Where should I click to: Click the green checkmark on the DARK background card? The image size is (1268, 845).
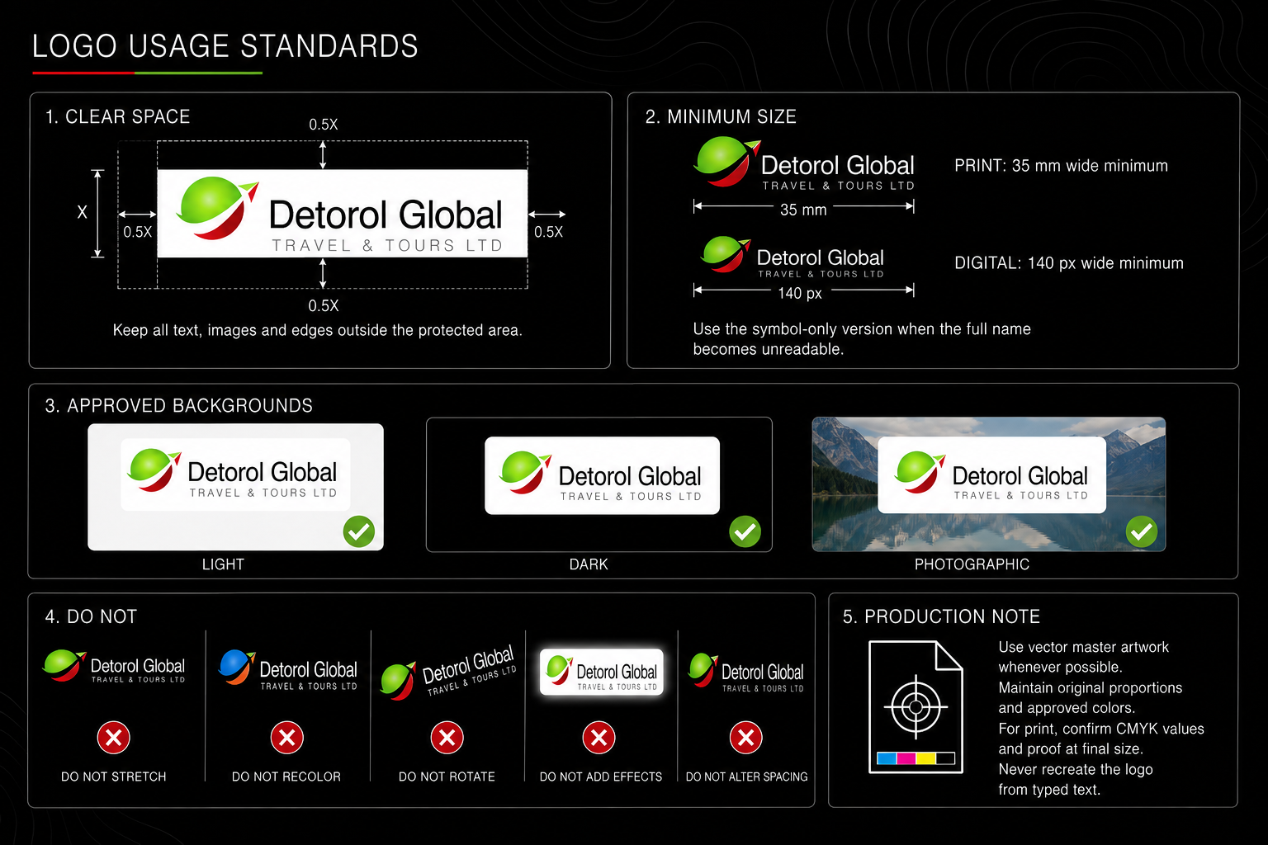(745, 532)
